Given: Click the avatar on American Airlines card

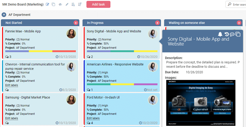Looking at the screenshot, I should (x=153, y=67).
